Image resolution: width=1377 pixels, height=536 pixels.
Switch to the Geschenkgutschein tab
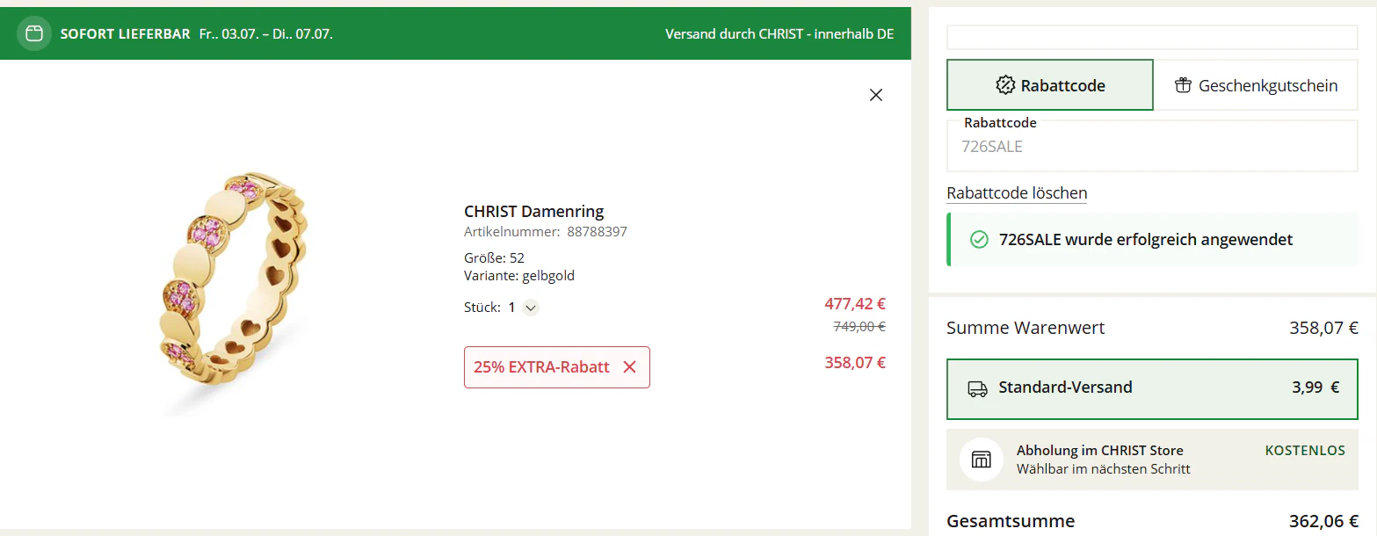[x=1256, y=85]
